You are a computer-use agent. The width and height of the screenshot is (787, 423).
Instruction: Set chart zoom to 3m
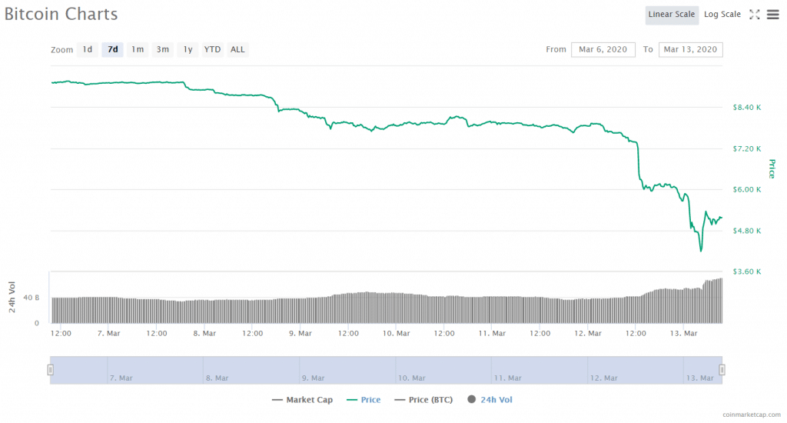click(163, 49)
